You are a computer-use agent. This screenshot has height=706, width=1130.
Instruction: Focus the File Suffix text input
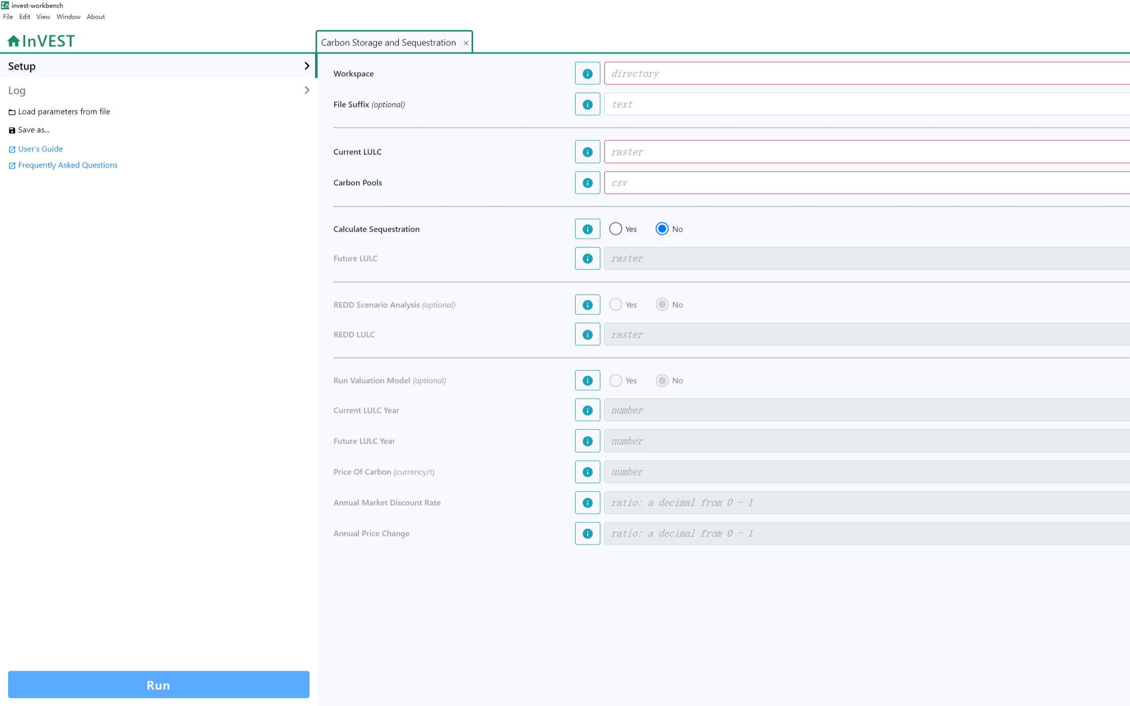click(x=866, y=104)
